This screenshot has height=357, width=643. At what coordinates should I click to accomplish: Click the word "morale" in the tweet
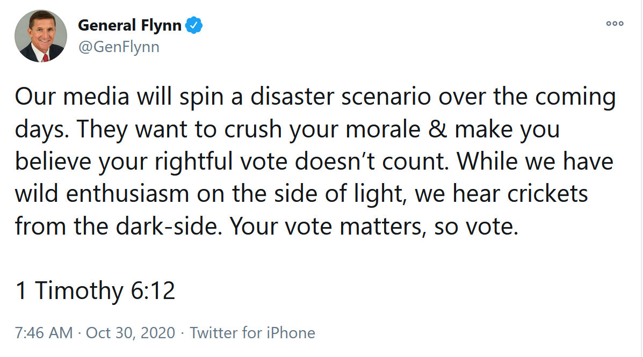click(383, 129)
